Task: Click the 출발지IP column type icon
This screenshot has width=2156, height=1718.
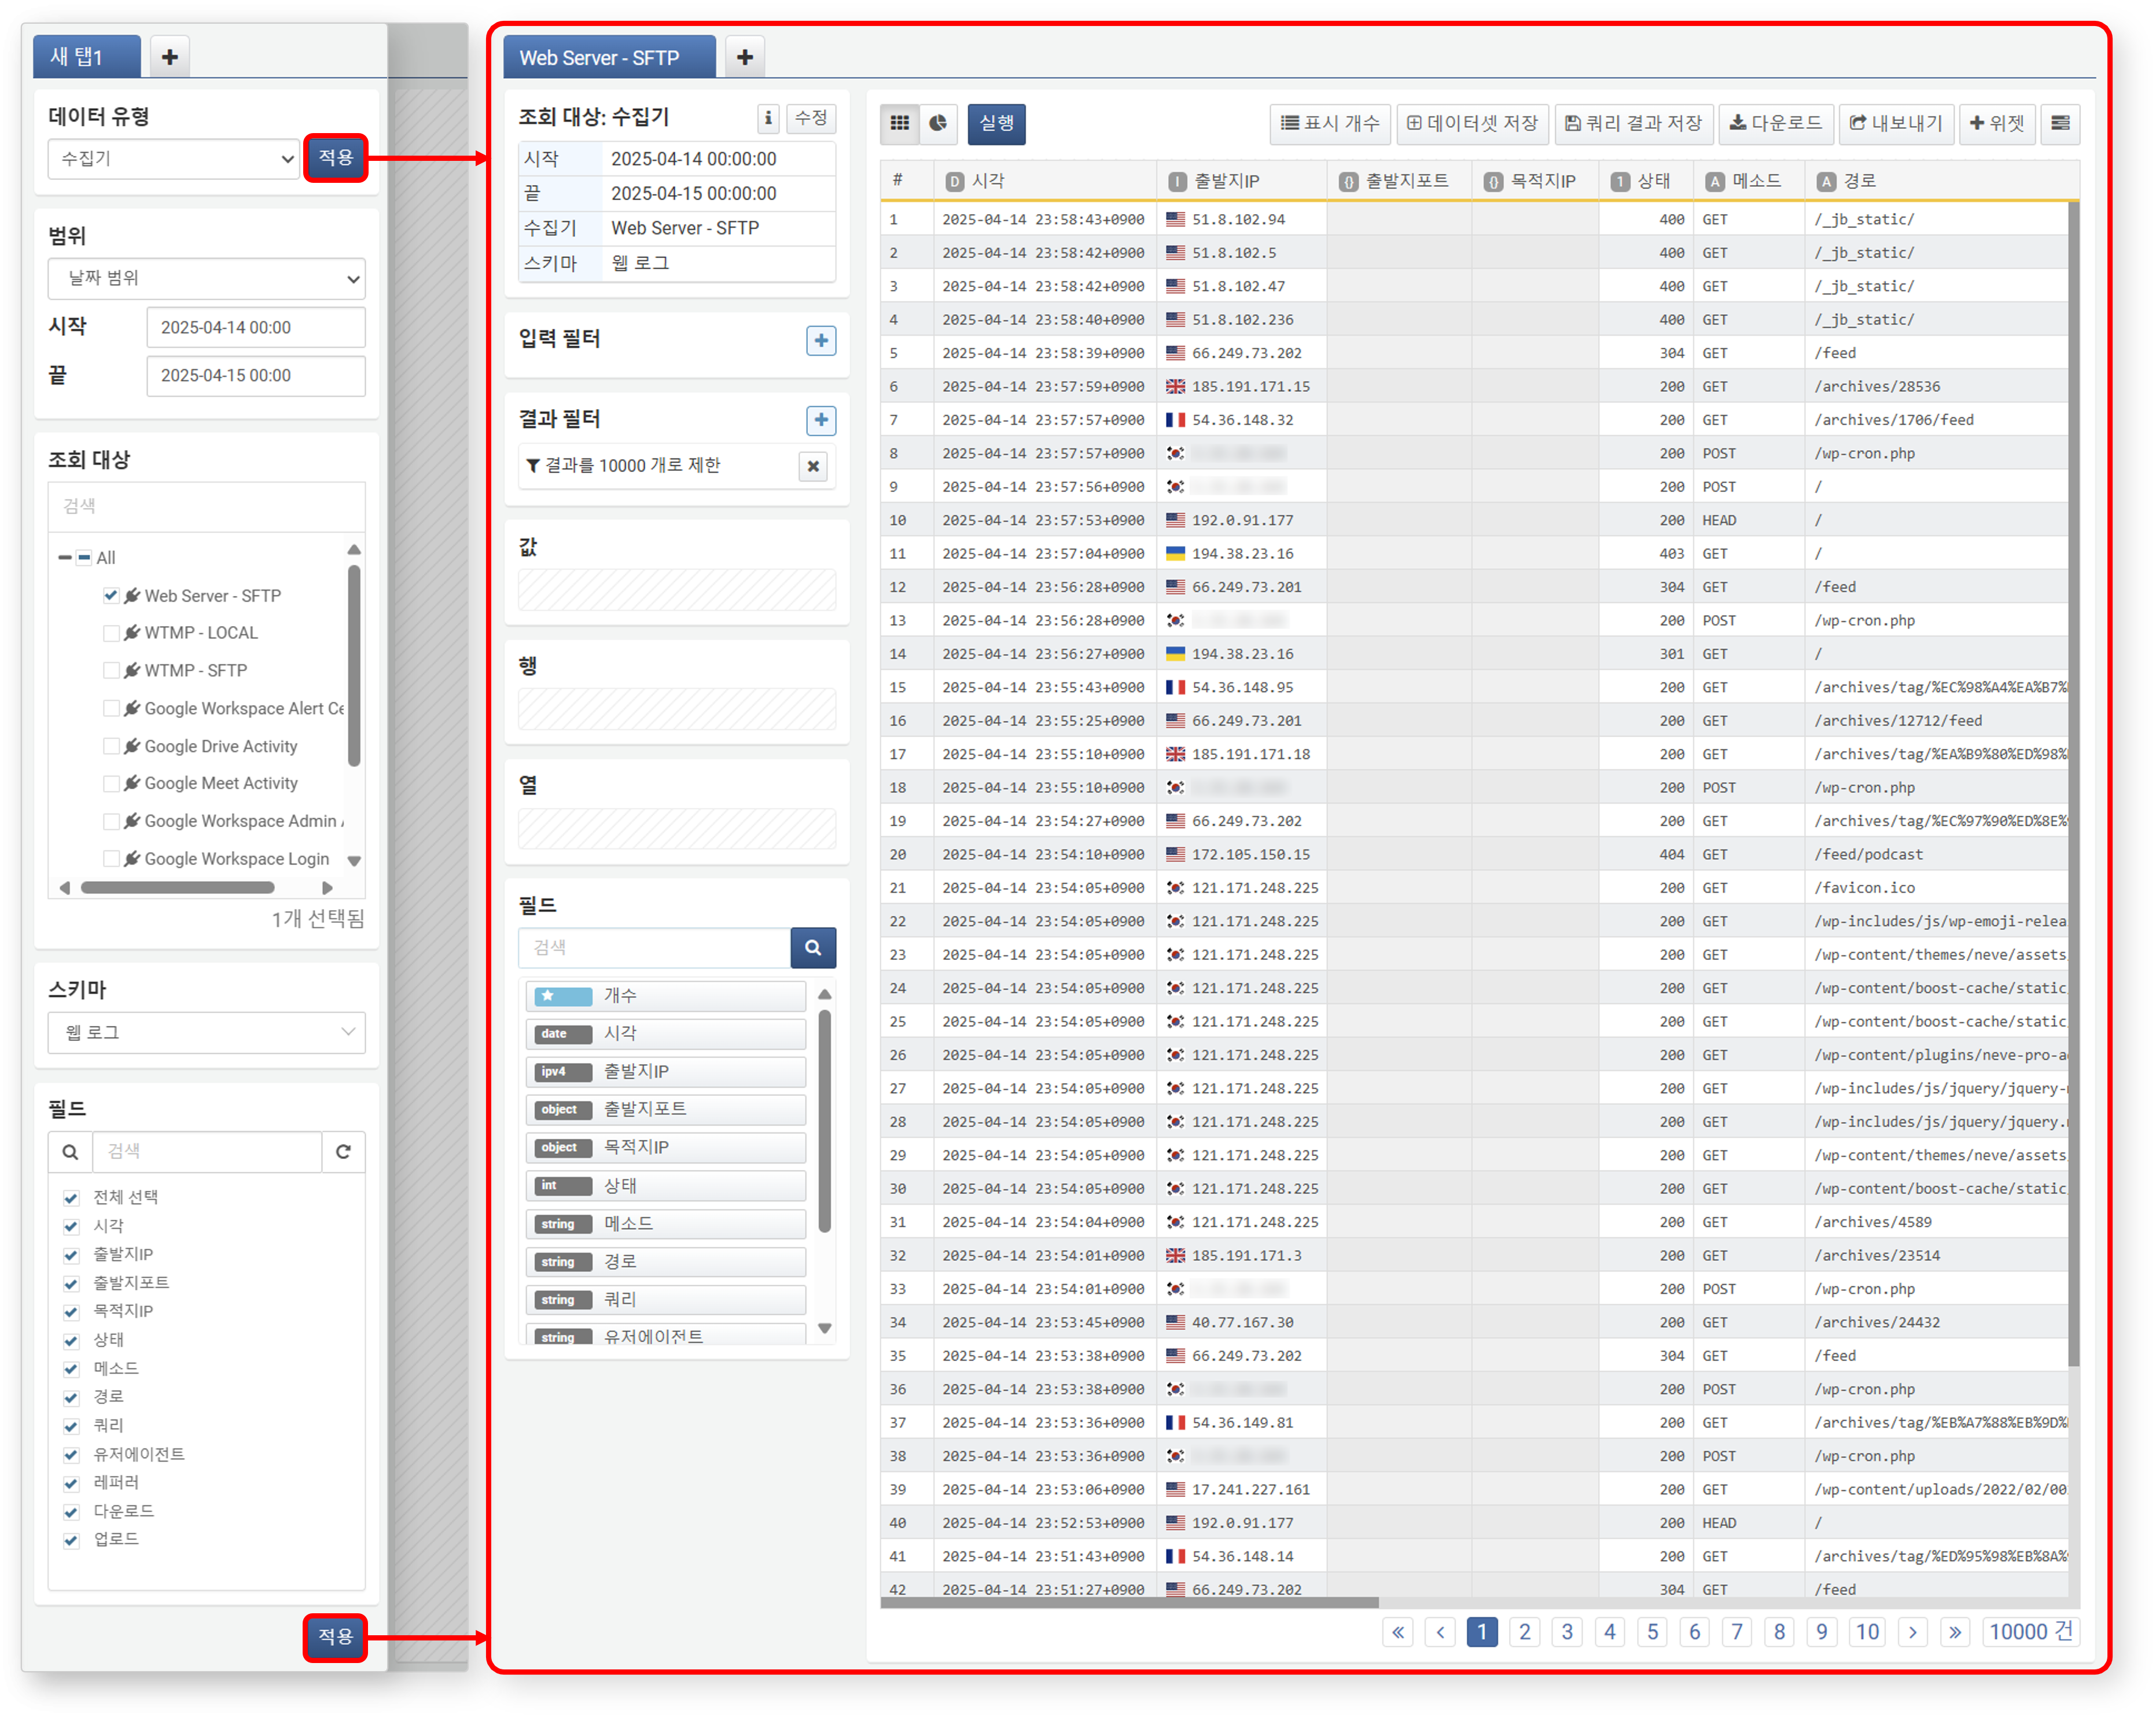Action: tap(1177, 181)
